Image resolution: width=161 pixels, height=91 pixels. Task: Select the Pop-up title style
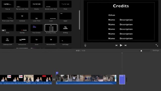click(x=8, y=4)
